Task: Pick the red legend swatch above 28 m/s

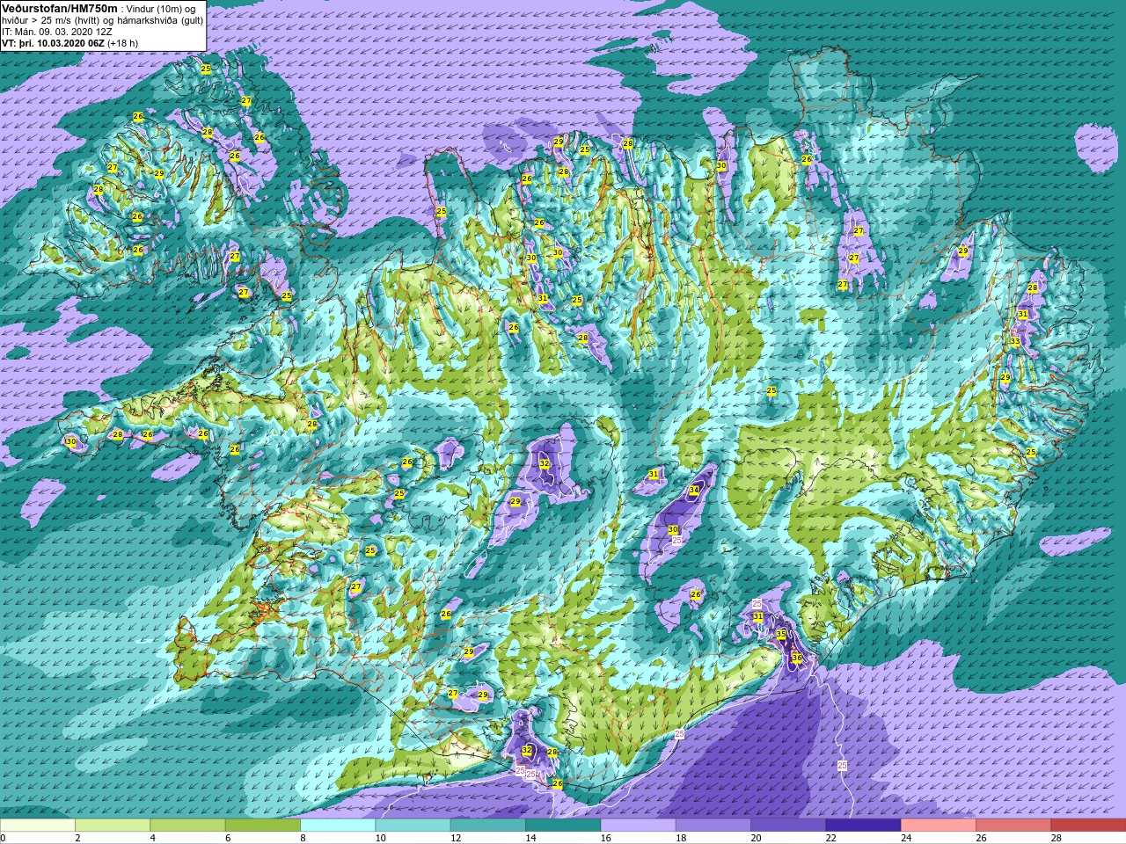Action: pyautogui.click(x=1088, y=826)
